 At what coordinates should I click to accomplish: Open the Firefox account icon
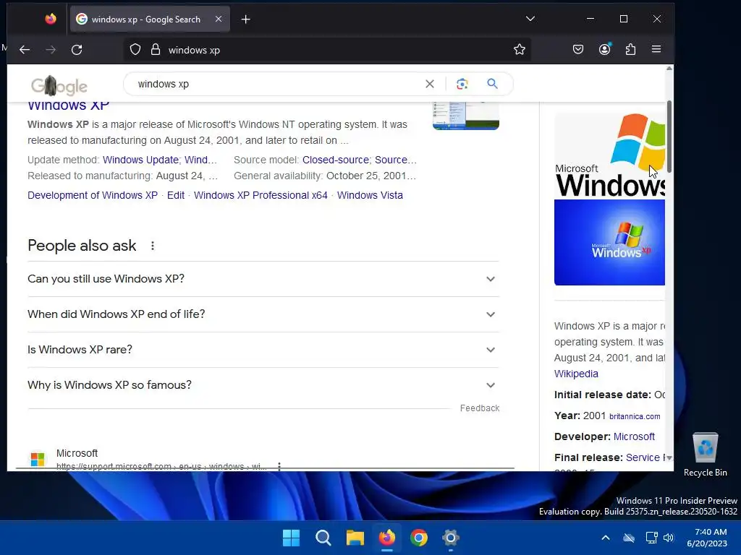coord(604,49)
